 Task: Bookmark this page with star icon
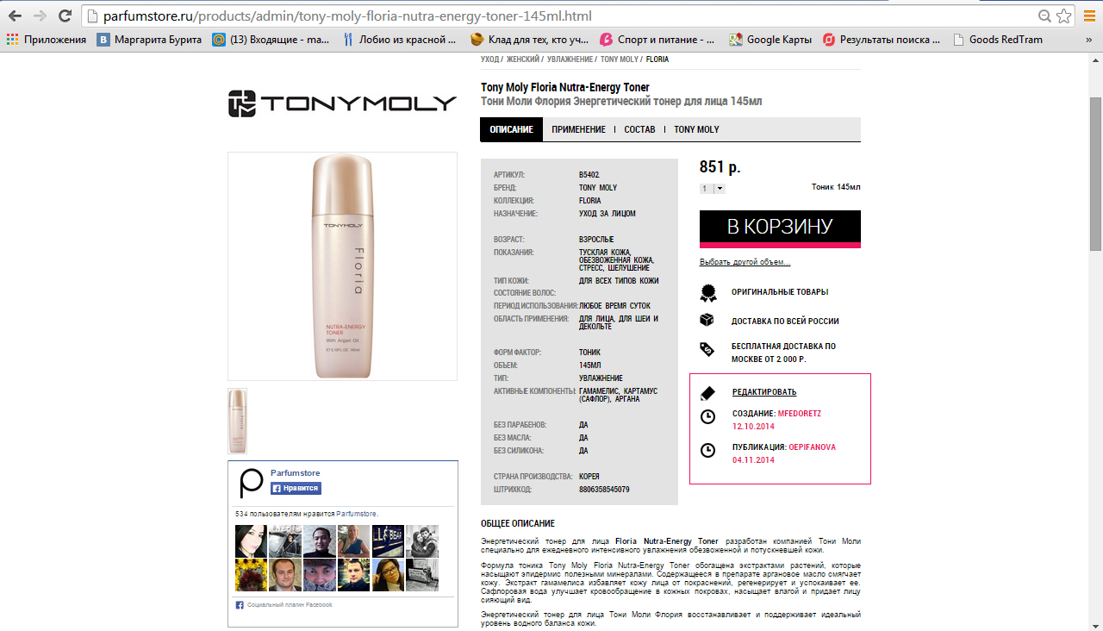(x=1064, y=16)
